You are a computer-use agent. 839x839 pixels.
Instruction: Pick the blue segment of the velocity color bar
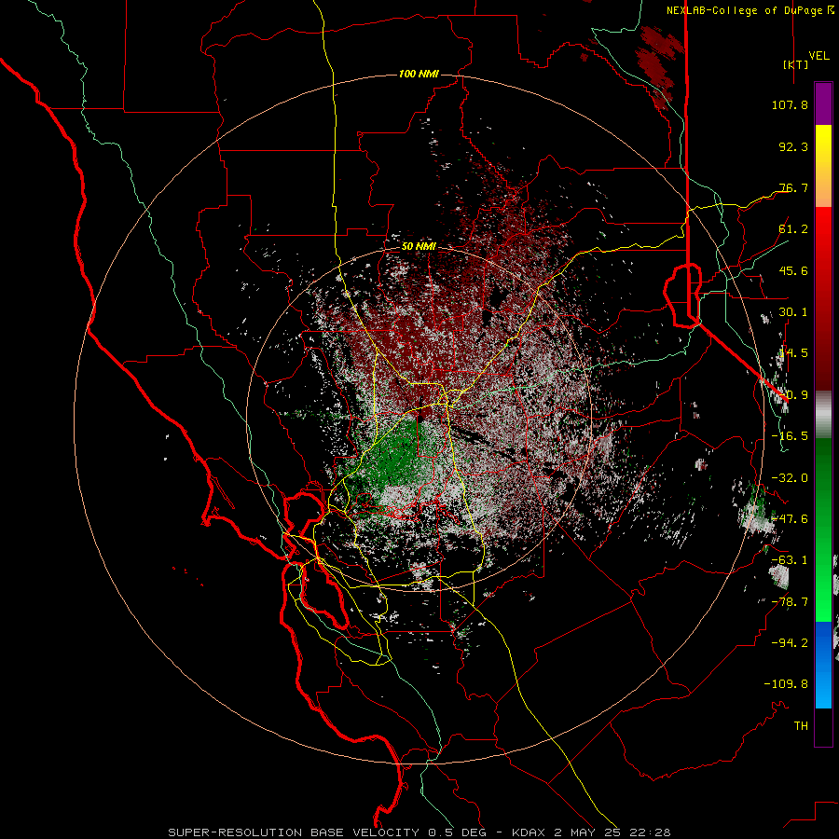823,665
